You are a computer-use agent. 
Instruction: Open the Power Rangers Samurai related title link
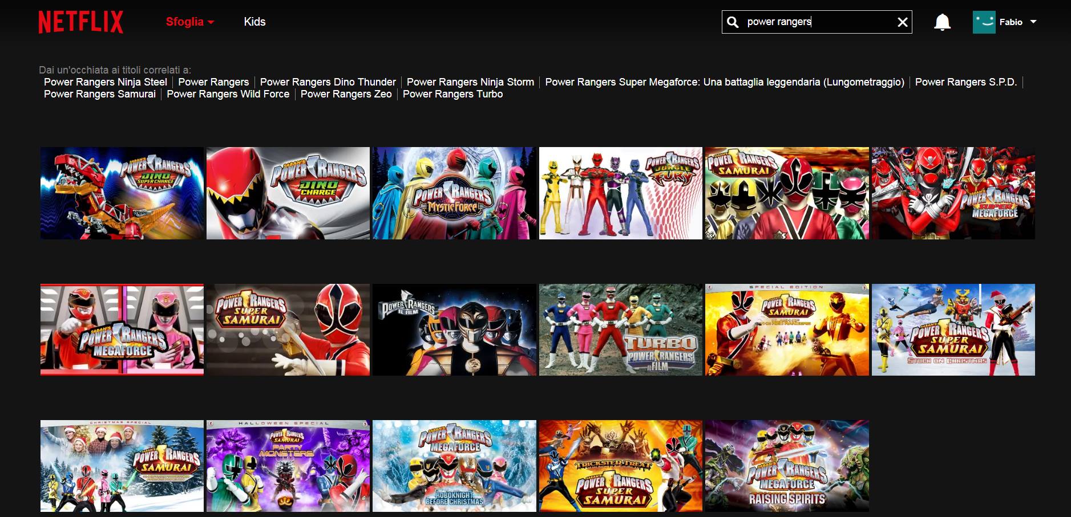click(100, 94)
